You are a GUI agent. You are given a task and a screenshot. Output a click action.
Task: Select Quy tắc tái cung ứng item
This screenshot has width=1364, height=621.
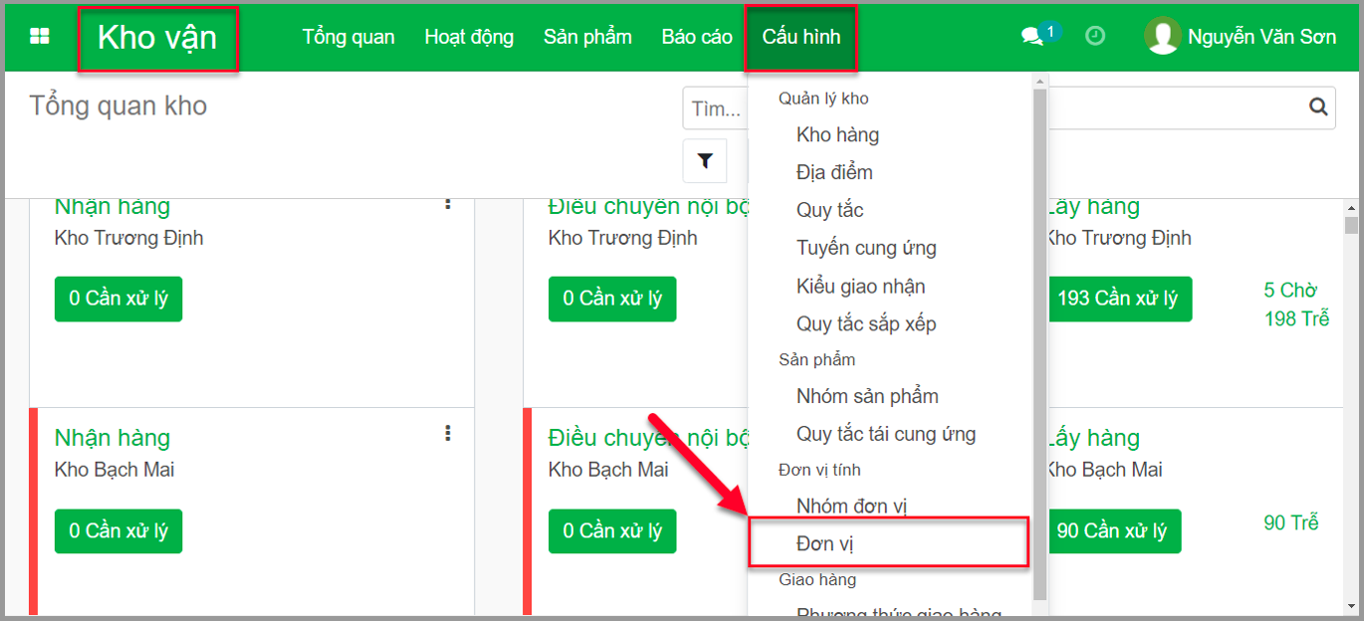(x=886, y=434)
